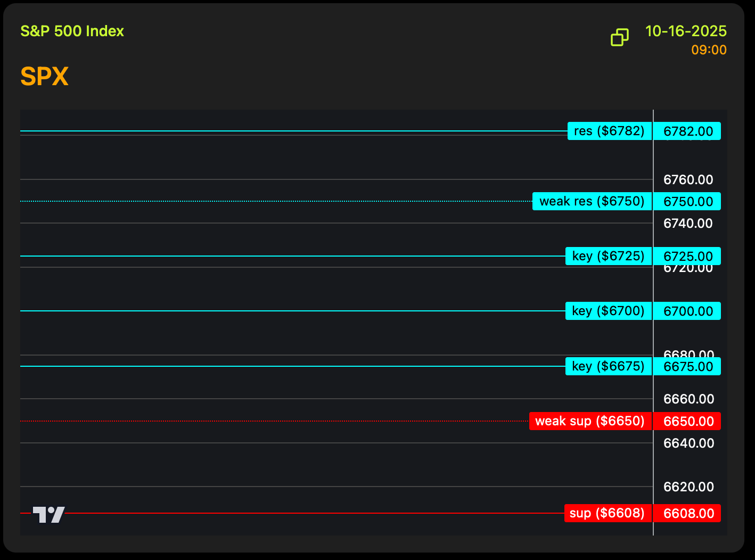Viewport: 755px width, 560px height.
Task: Click the 6700.00 cyan price tag
Action: click(687, 311)
